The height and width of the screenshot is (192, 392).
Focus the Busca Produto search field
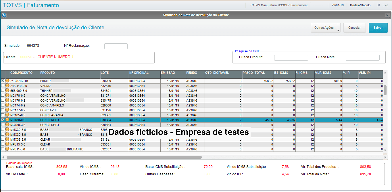click(291, 58)
